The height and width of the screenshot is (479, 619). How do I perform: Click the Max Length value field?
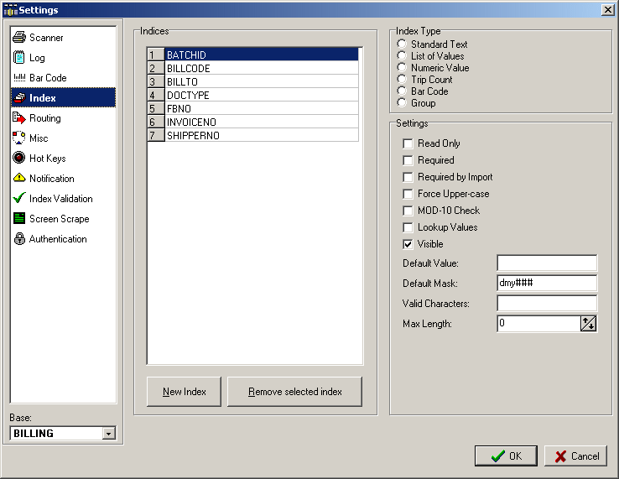click(x=538, y=324)
